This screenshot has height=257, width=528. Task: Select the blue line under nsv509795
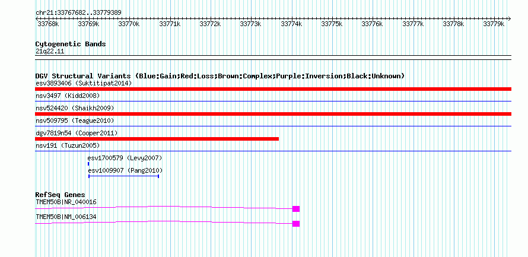[273, 126]
